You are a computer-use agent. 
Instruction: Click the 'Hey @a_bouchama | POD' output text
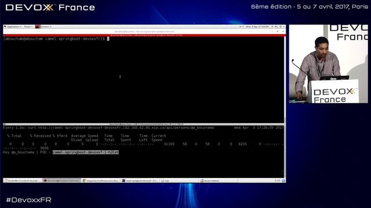pyautogui.click(x=25, y=153)
